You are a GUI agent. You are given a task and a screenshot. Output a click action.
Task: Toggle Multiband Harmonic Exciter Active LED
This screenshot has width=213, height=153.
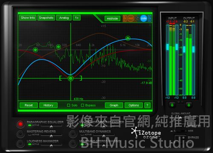click(82, 125)
